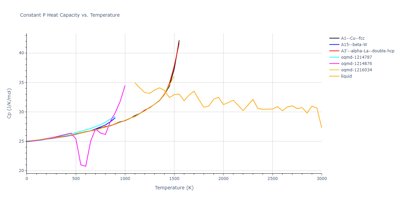Click the lowest dip of the magenta curve

point(86,166)
